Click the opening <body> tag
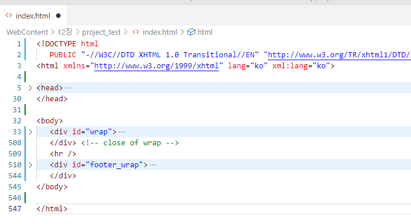The height and width of the screenshot is (224, 411). (x=50, y=121)
